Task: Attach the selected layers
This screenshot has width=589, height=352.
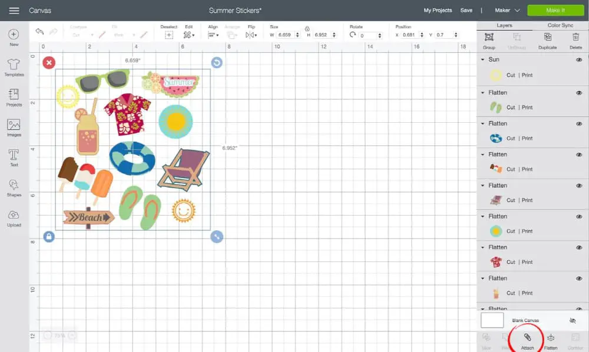Action: point(527,341)
